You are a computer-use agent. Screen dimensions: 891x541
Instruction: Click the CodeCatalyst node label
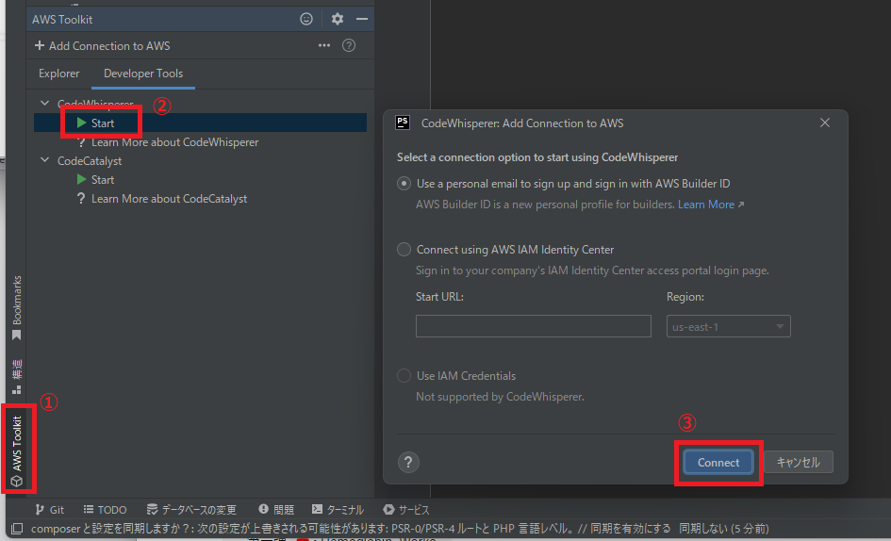click(x=90, y=161)
